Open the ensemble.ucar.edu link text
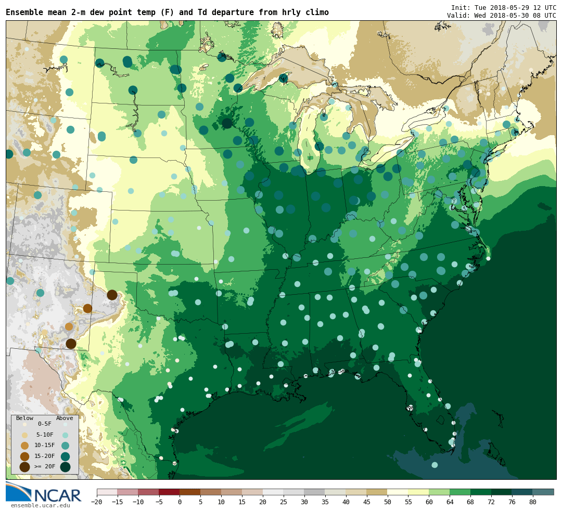 tap(40, 506)
